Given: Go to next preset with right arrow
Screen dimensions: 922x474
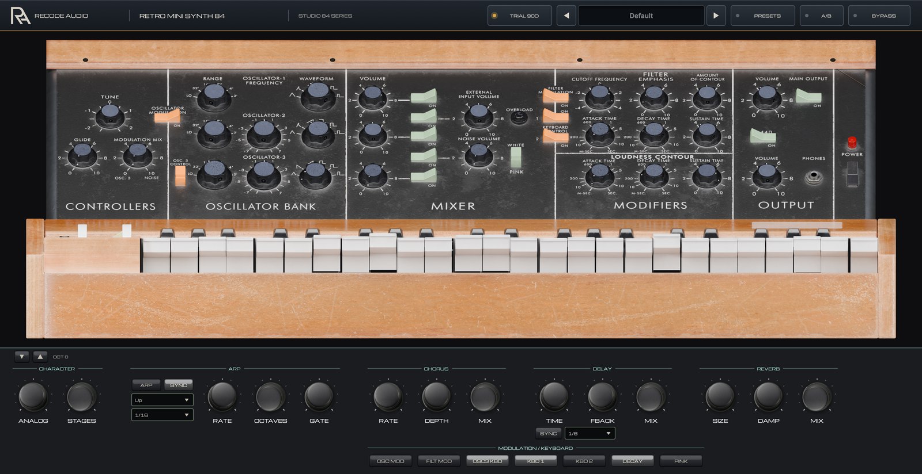Looking at the screenshot, I should [716, 16].
